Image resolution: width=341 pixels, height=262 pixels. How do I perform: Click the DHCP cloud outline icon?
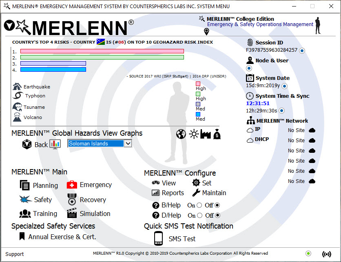[x=250, y=140]
